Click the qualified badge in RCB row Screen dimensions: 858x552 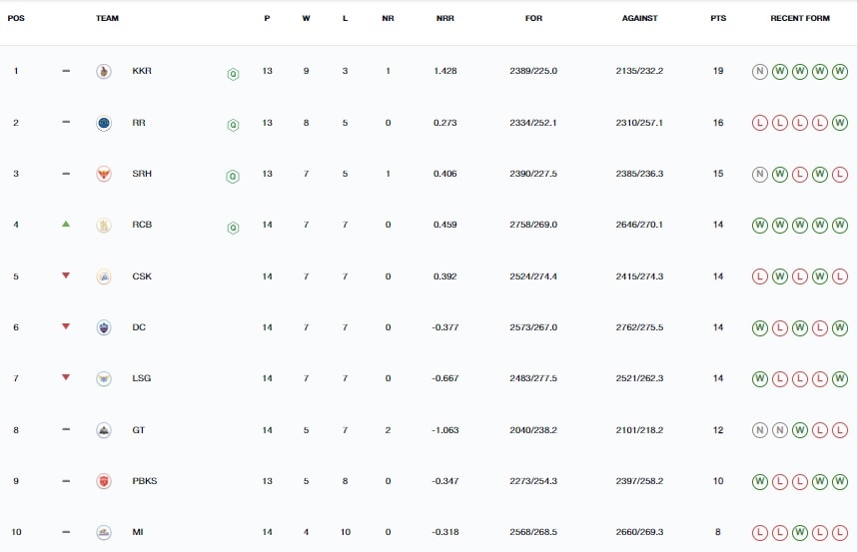[233, 228]
